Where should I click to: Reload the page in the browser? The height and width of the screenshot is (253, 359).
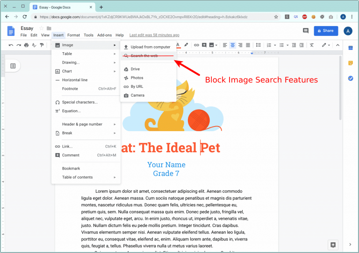tap(25, 16)
